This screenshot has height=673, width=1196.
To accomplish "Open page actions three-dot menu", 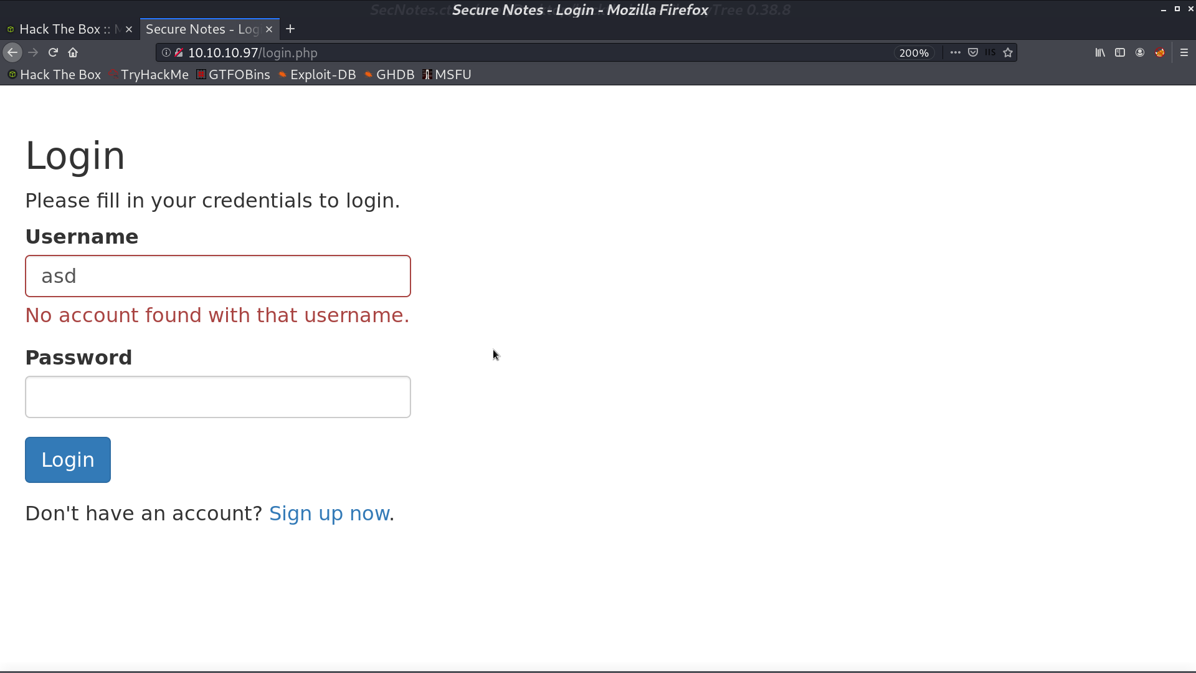I will click(955, 53).
